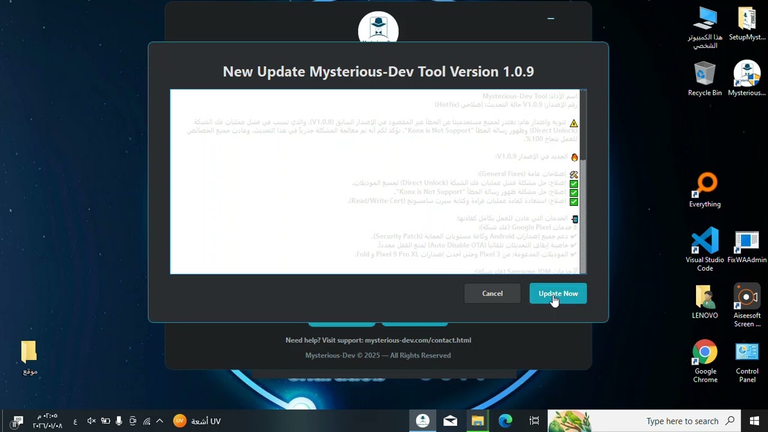Cancel the update dialog
This screenshot has height=432, width=768.
point(492,293)
